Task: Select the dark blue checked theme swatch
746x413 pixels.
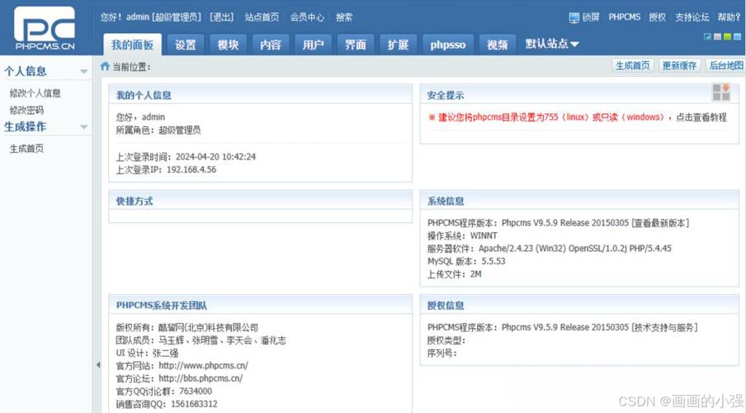Action: (707, 36)
